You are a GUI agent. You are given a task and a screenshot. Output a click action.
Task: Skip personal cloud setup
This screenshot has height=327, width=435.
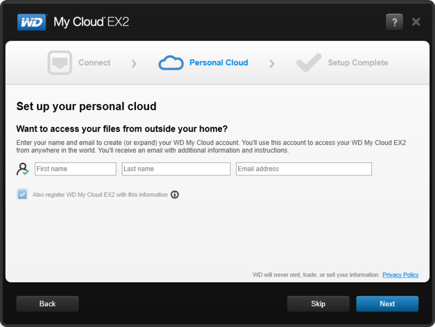point(318,304)
